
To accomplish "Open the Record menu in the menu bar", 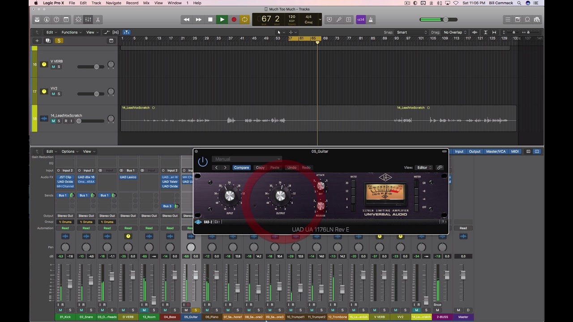I will tap(132, 3).
